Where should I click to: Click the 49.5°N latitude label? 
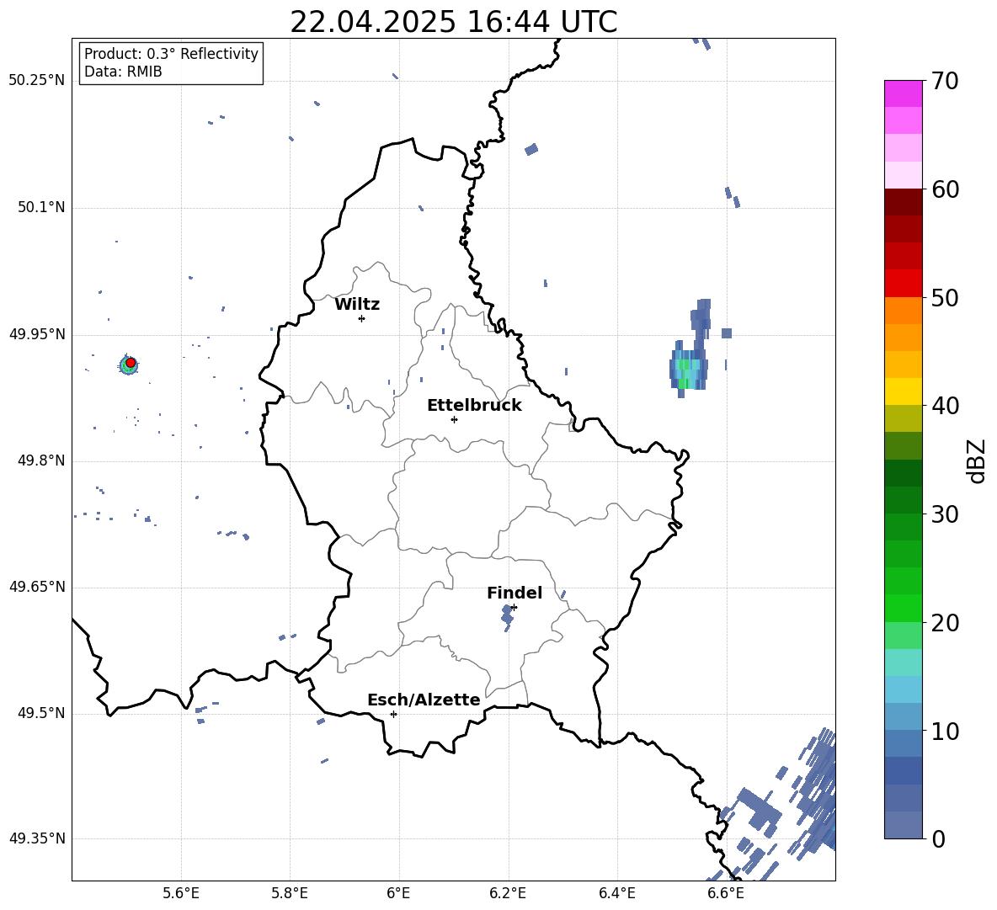click(x=40, y=714)
